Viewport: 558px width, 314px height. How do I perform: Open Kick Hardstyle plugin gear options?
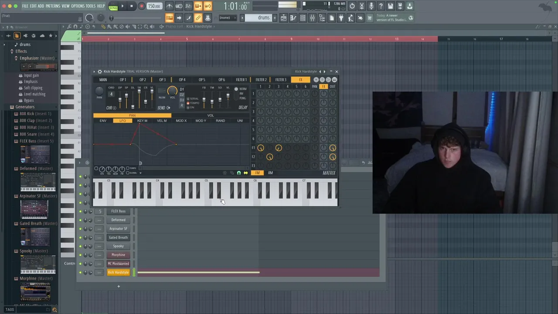99,72
